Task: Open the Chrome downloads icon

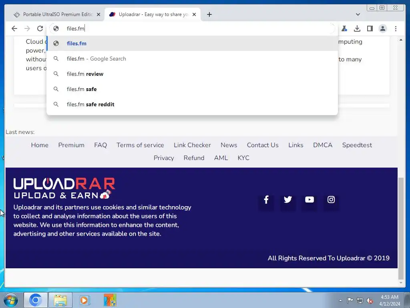Action: pos(357,28)
